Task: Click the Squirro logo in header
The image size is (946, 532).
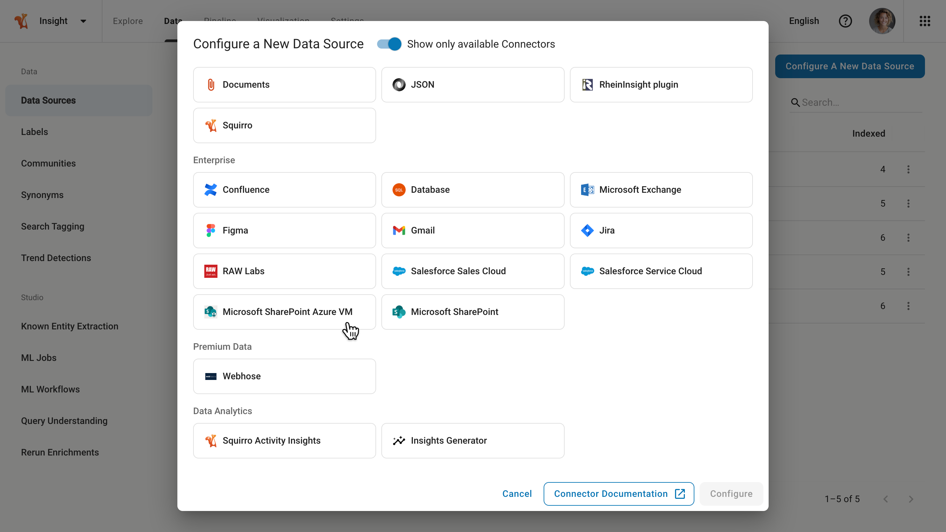Action: pos(21,21)
